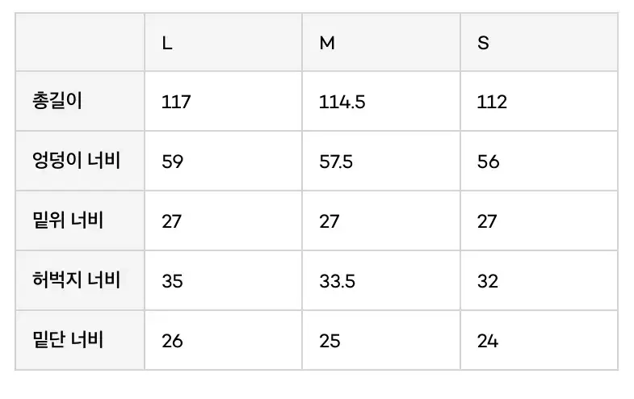Select hip width value 59
The width and height of the screenshot is (634, 399).
[172, 162]
